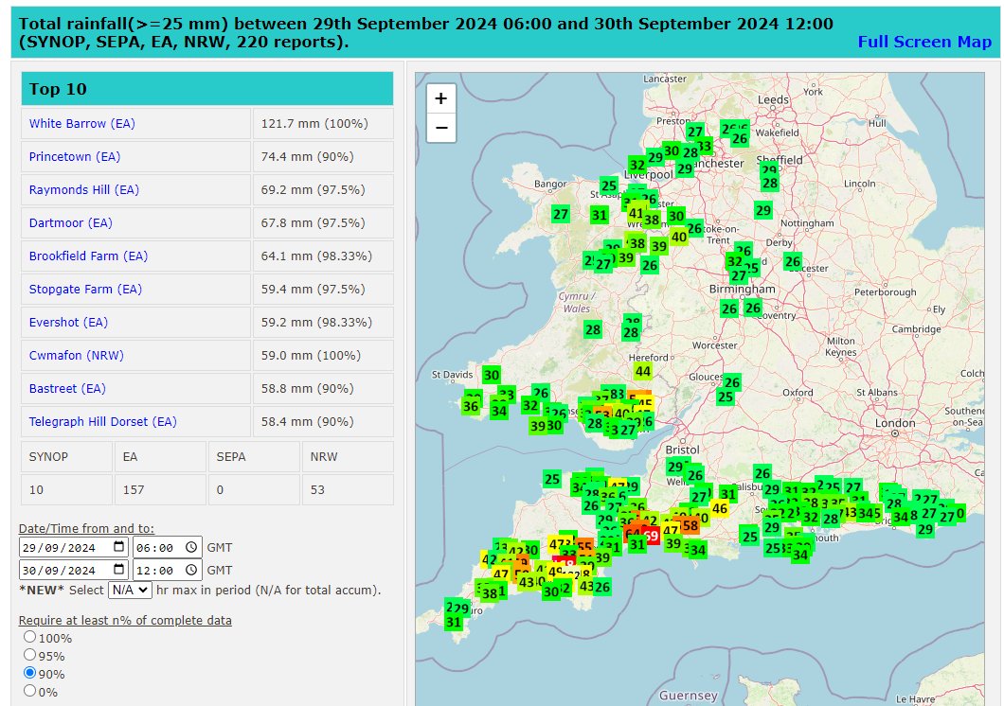Click the Date/Time from and to label

point(86,529)
